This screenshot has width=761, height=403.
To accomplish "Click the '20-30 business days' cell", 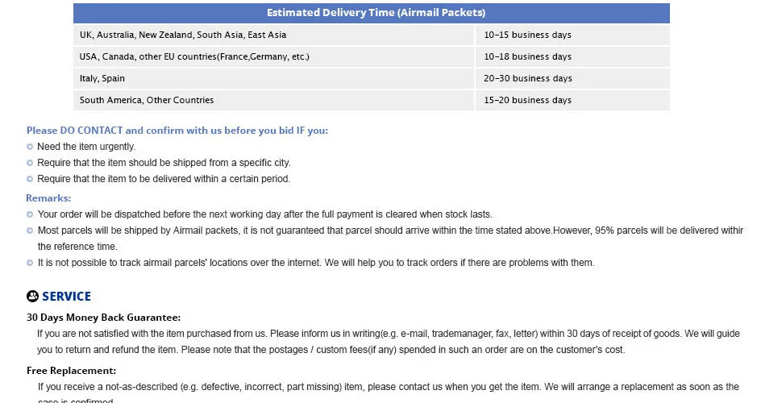I will (x=572, y=78).
